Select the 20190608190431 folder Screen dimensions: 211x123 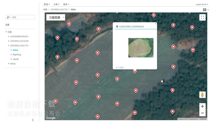[x=19, y=36]
